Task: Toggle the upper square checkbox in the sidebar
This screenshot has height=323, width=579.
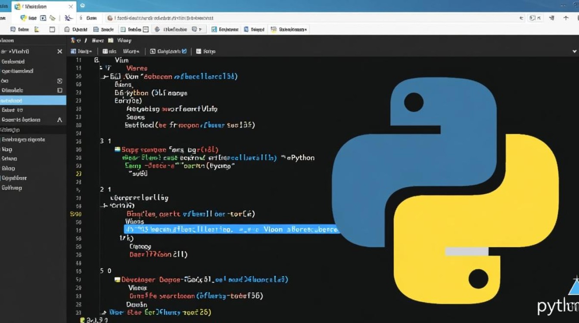Action: tap(59, 81)
